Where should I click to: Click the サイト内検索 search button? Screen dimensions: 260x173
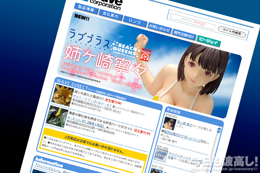coord(232,32)
